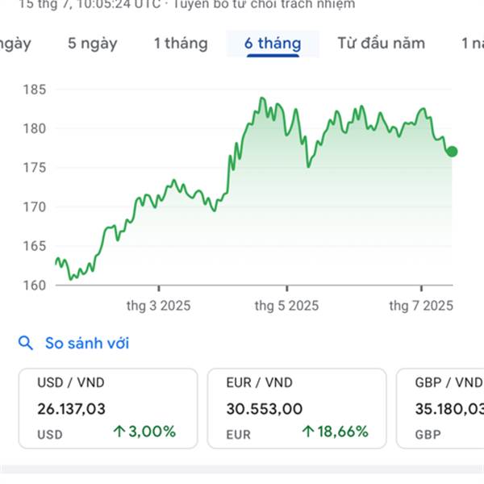Image resolution: width=484 pixels, height=484 pixels.
Task: Click the search magnifier icon
Action: tap(26, 343)
